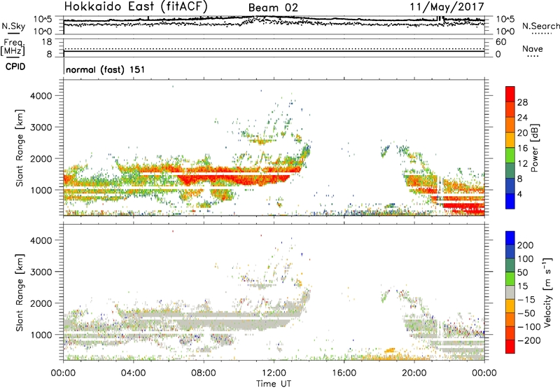Click the red bottom segment of velocity colorbar
Screen dimensions: 560x388
(x=510, y=347)
